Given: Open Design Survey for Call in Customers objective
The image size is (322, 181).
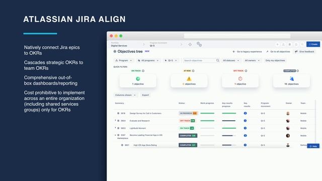Looking at the screenshot, I should (145, 113).
